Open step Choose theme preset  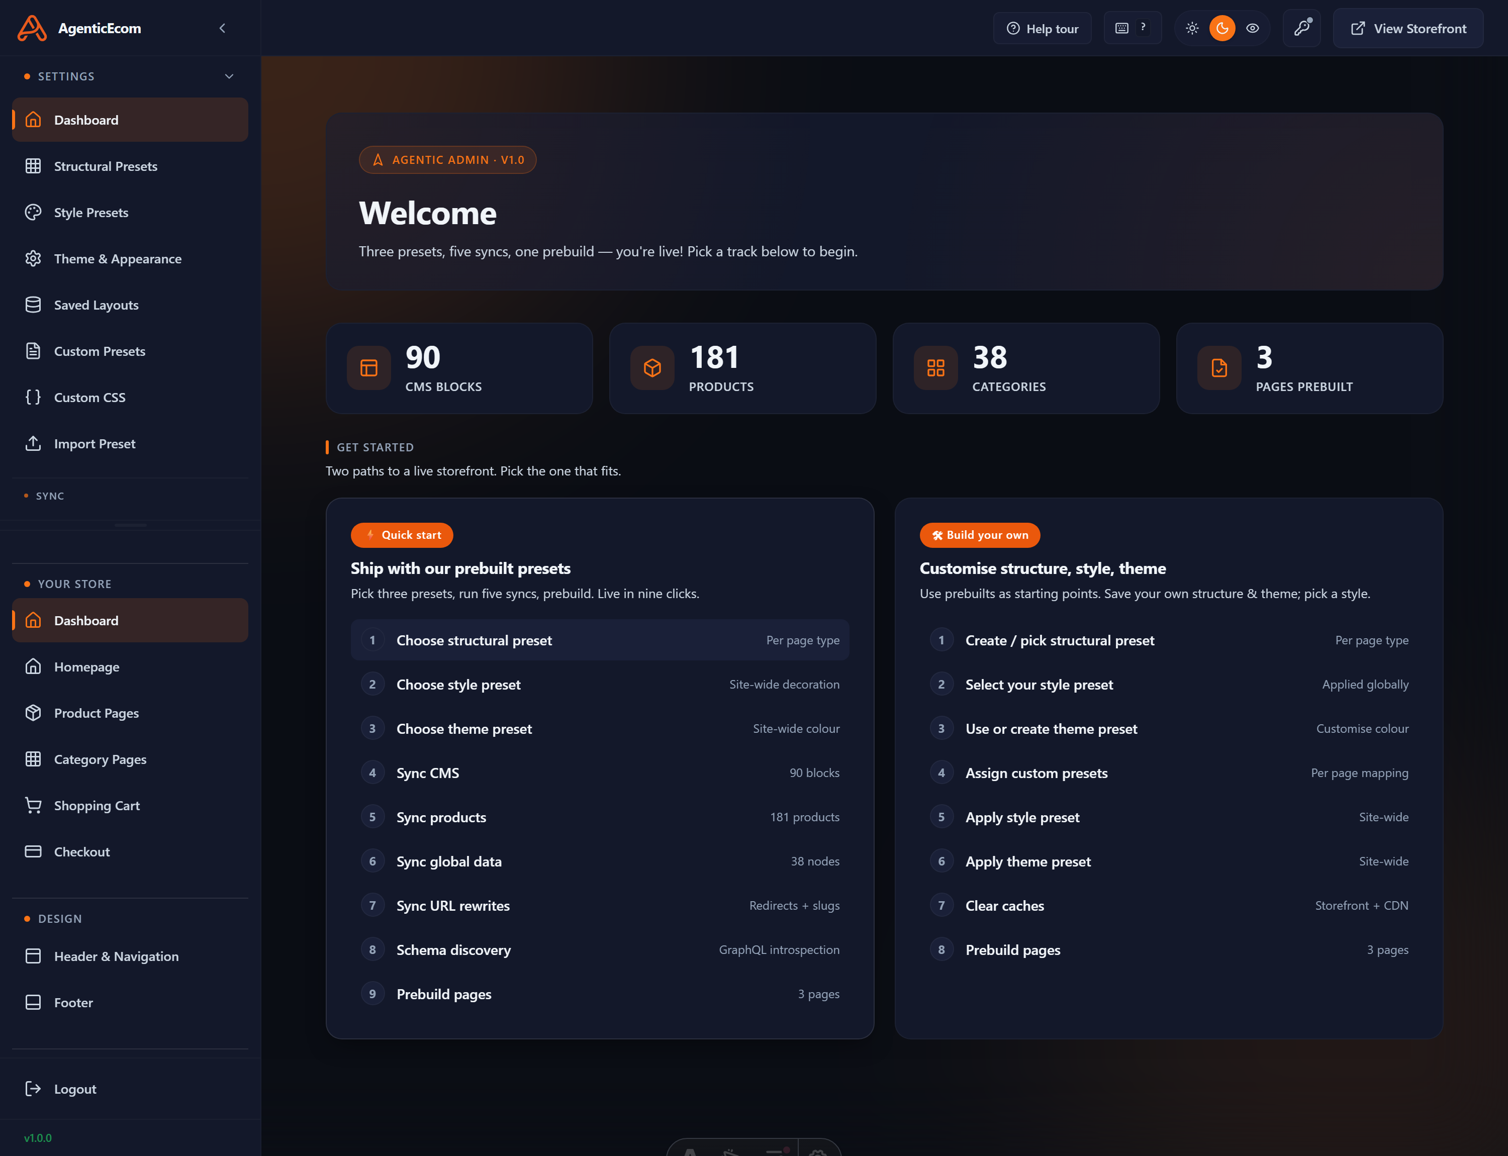[x=600, y=729]
